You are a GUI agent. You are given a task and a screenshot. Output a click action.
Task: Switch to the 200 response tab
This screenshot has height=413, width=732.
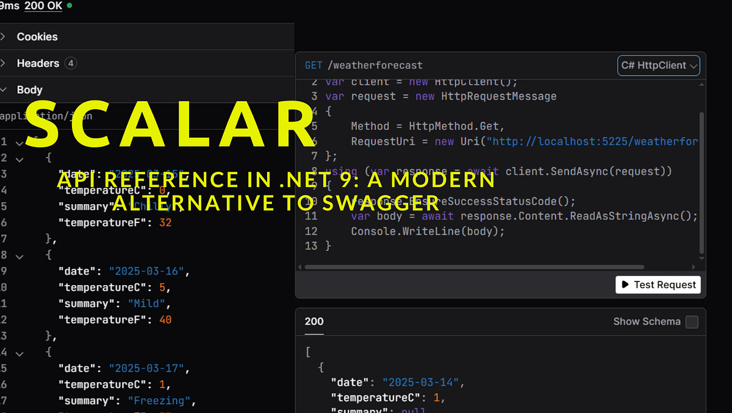click(314, 322)
